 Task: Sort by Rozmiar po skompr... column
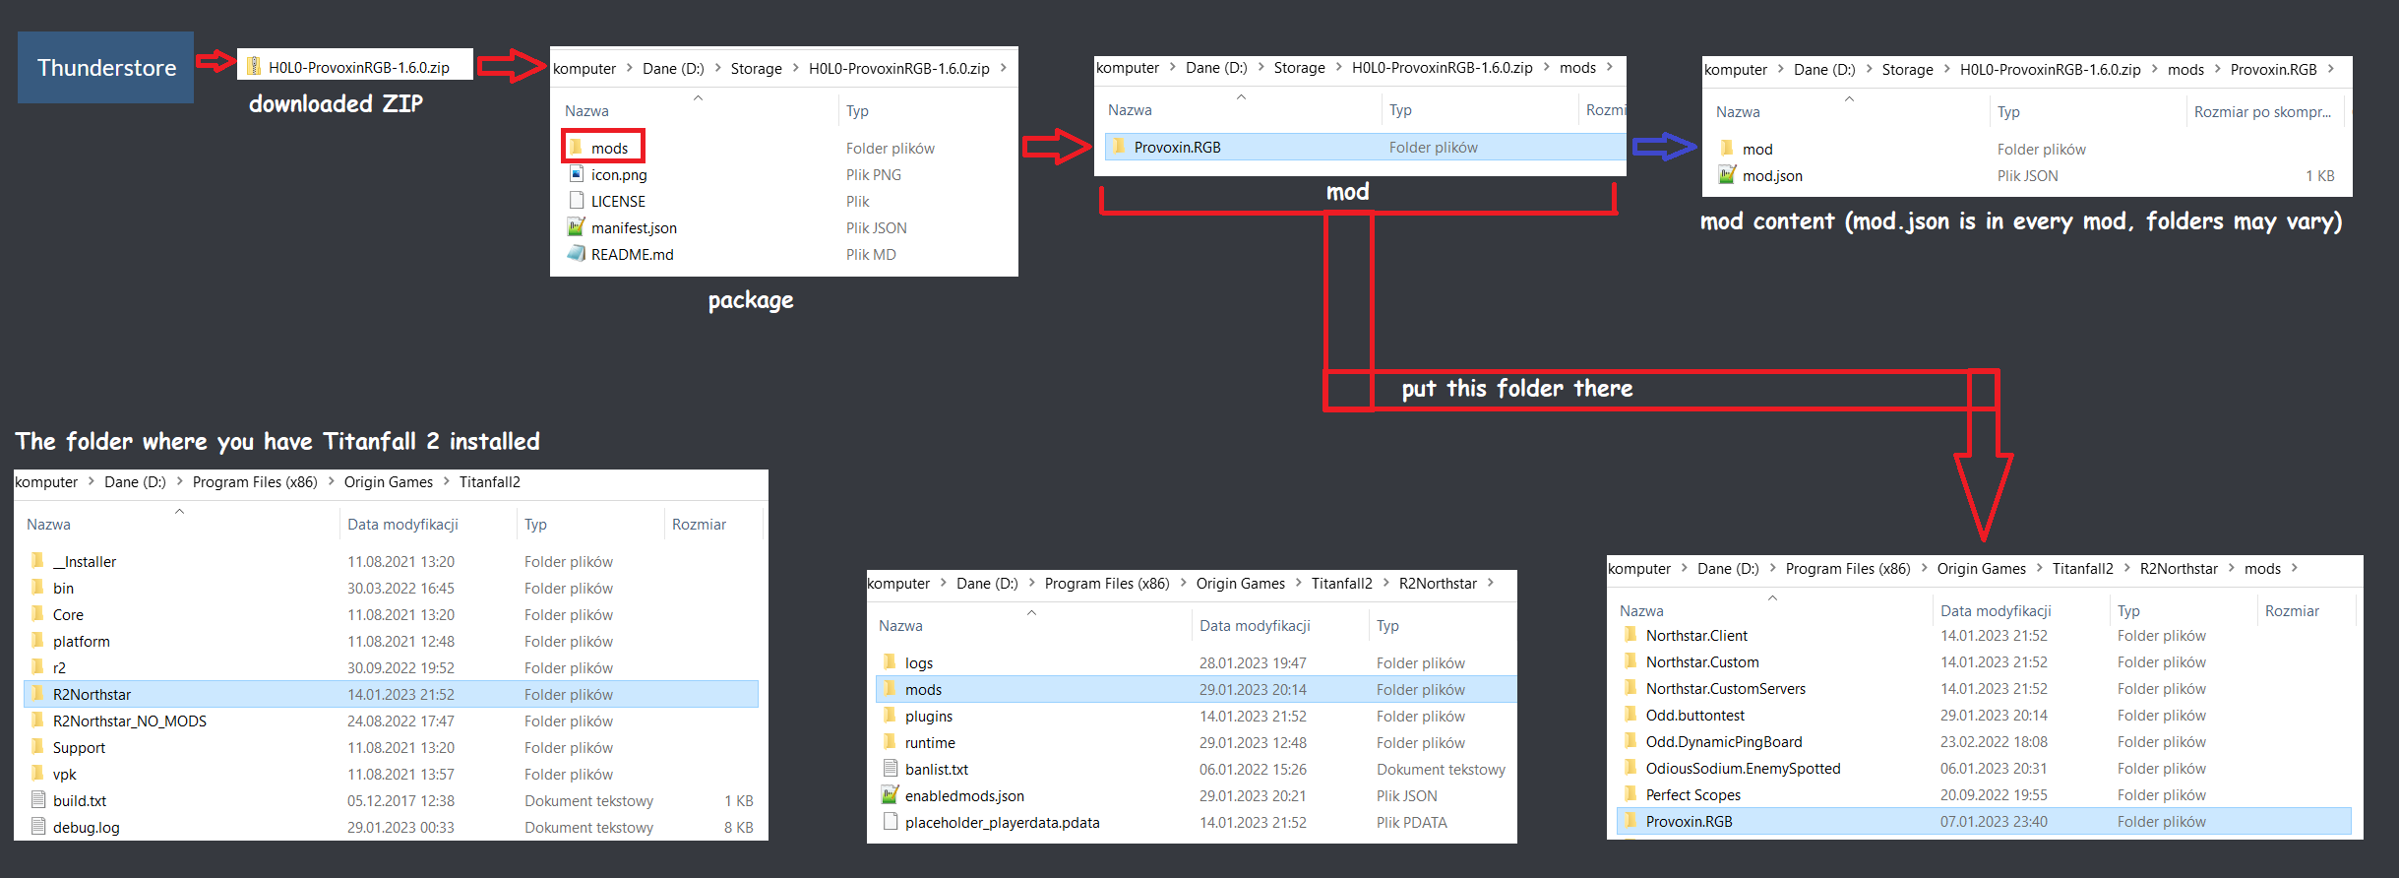[x=2262, y=111]
